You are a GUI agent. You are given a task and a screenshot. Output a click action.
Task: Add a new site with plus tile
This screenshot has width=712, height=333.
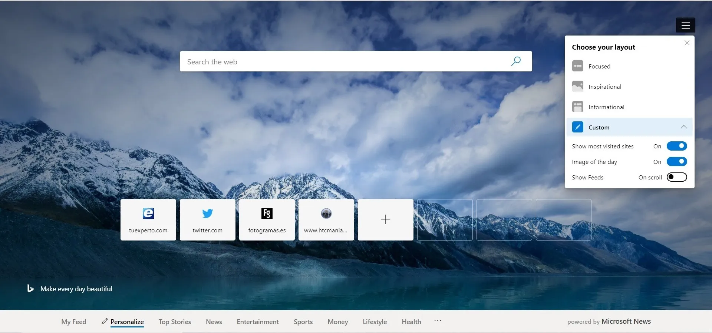pyautogui.click(x=385, y=220)
